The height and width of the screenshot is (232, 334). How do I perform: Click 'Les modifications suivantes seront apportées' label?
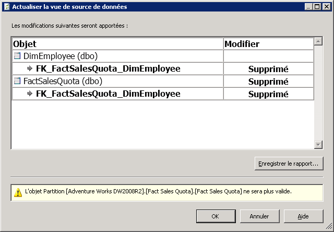tap(69, 26)
